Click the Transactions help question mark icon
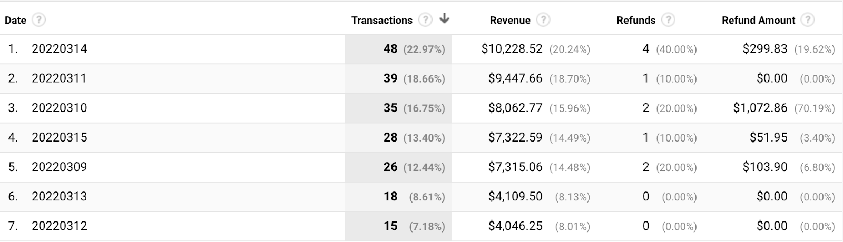Screen dimensions: 843x242 point(425,20)
